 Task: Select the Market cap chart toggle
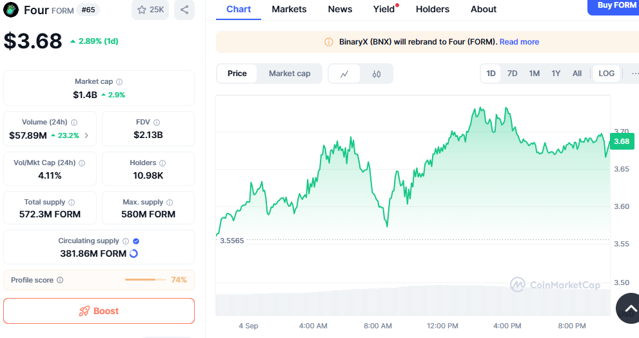point(290,74)
